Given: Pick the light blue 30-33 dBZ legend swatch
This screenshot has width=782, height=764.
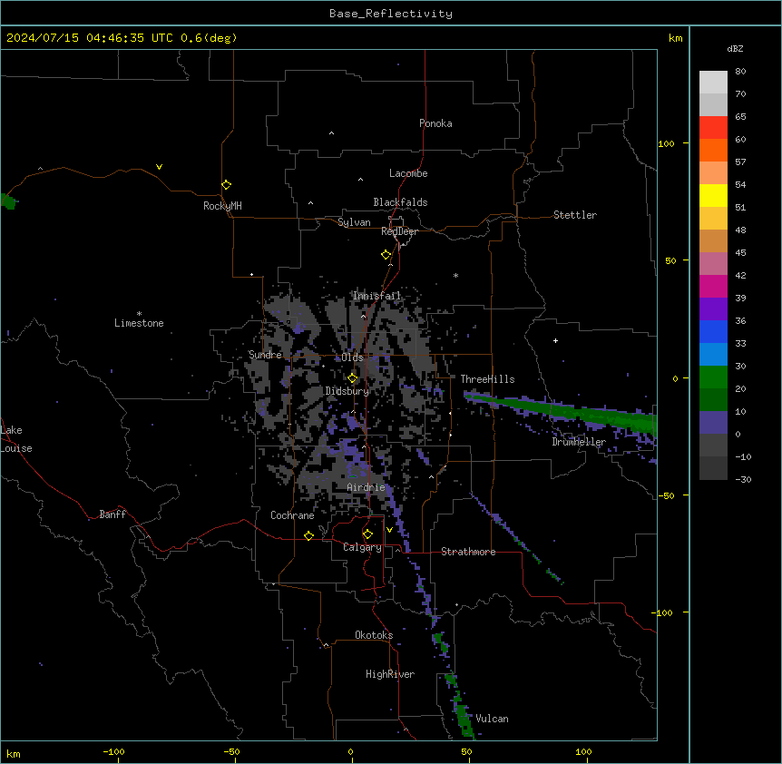Looking at the screenshot, I should click(x=713, y=354).
